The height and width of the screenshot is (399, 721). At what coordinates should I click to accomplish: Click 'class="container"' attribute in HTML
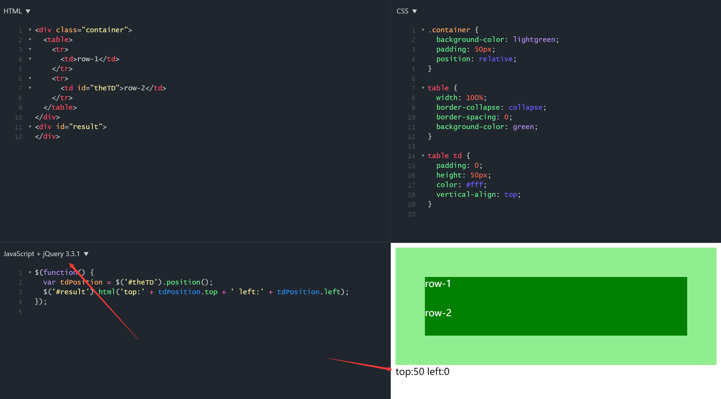(x=92, y=30)
